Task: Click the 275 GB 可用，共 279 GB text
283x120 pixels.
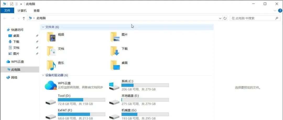Action: (x=138, y=104)
